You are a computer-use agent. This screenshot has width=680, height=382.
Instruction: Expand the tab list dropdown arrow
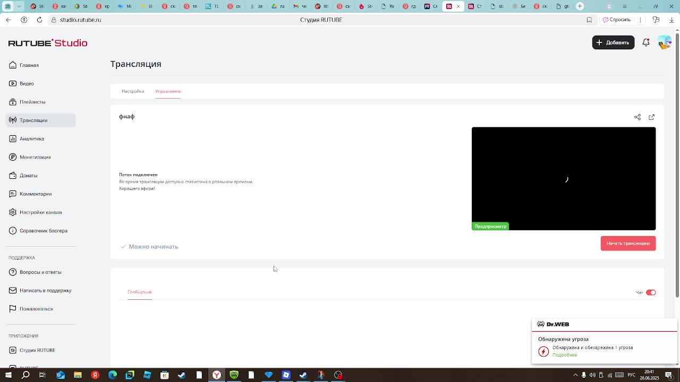[x=19, y=6]
